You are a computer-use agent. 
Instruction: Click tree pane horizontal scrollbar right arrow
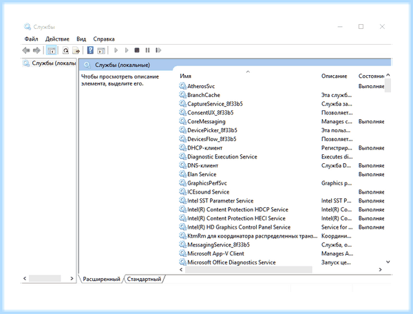[72, 278]
